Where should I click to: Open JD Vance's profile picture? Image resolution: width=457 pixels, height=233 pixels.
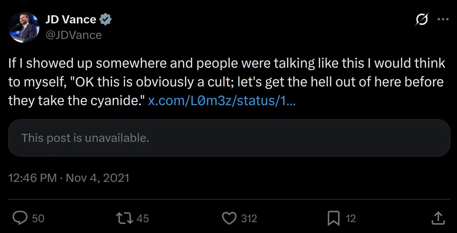pyautogui.click(x=23, y=27)
